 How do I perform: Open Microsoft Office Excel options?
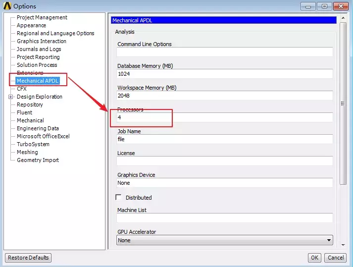pyautogui.click(x=43, y=136)
